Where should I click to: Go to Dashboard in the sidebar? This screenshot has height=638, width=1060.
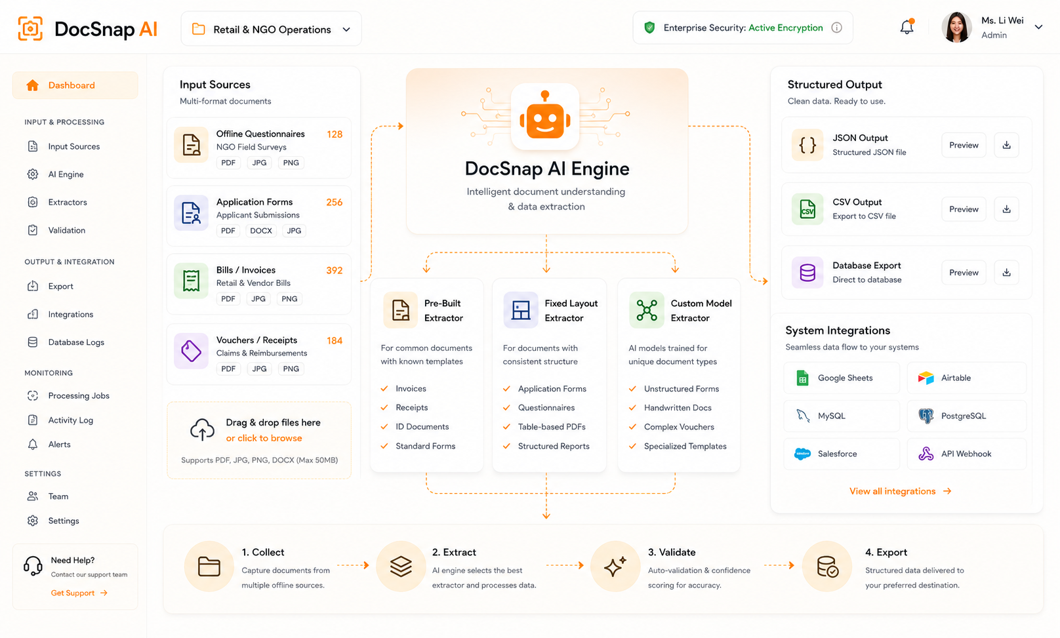pyautogui.click(x=75, y=85)
